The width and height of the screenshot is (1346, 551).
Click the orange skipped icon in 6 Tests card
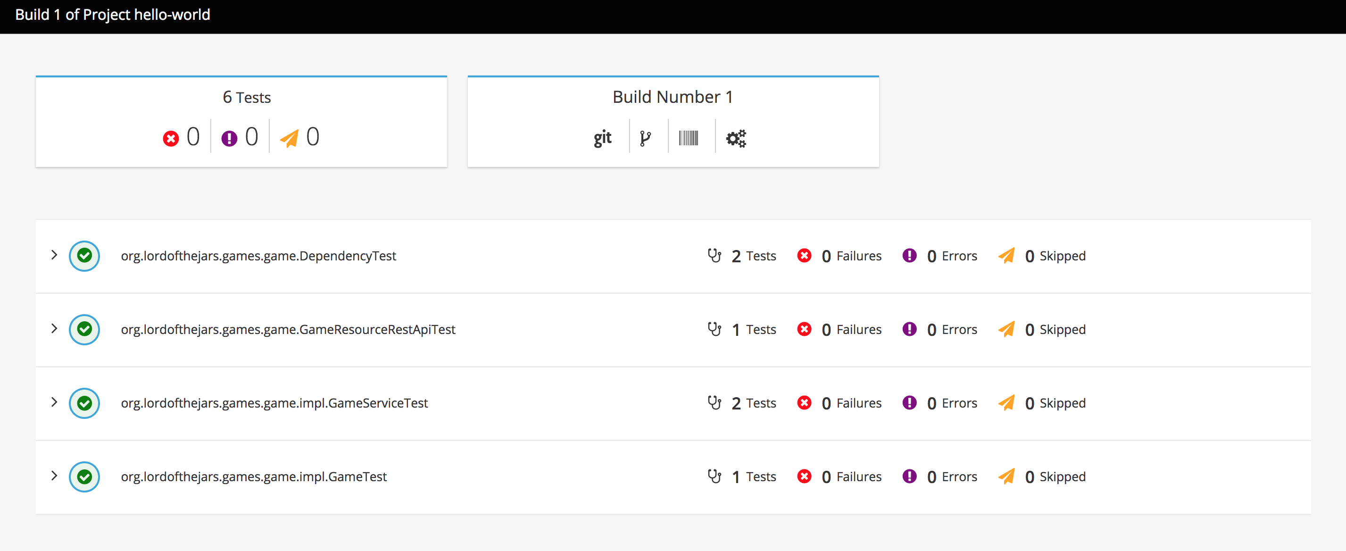pyautogui.click(x=289, y=139)
